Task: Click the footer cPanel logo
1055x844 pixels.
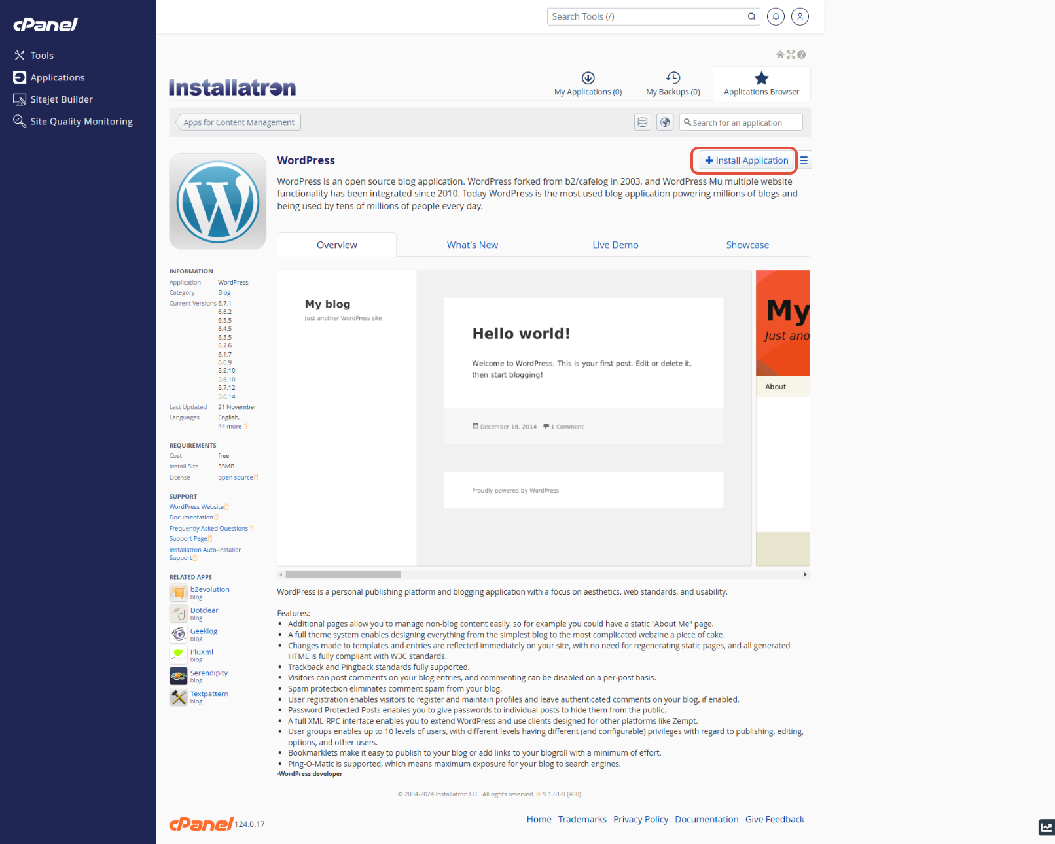Action: pos(201,824)
